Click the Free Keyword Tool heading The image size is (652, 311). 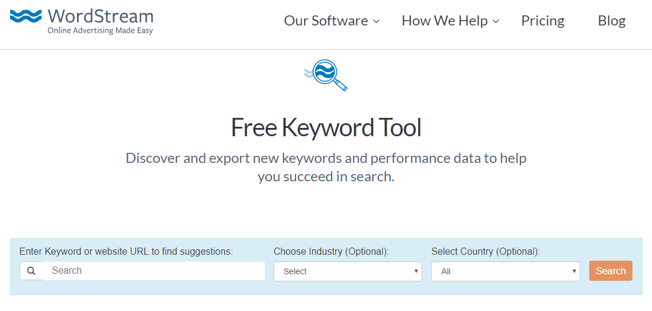click(x=326, y=127)
